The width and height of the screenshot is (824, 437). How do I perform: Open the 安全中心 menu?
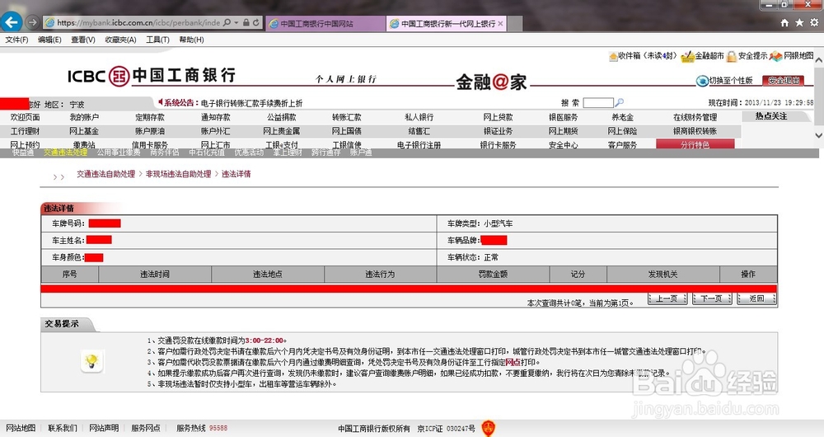(x=563, y=144)
